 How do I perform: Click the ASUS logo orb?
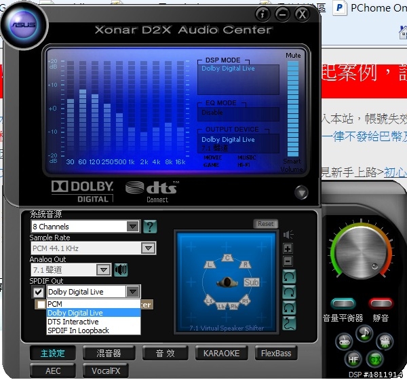(24, 25)
